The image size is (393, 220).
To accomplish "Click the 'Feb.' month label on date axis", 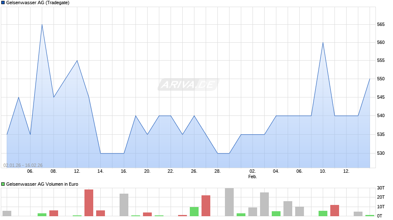I will [253, 177].
